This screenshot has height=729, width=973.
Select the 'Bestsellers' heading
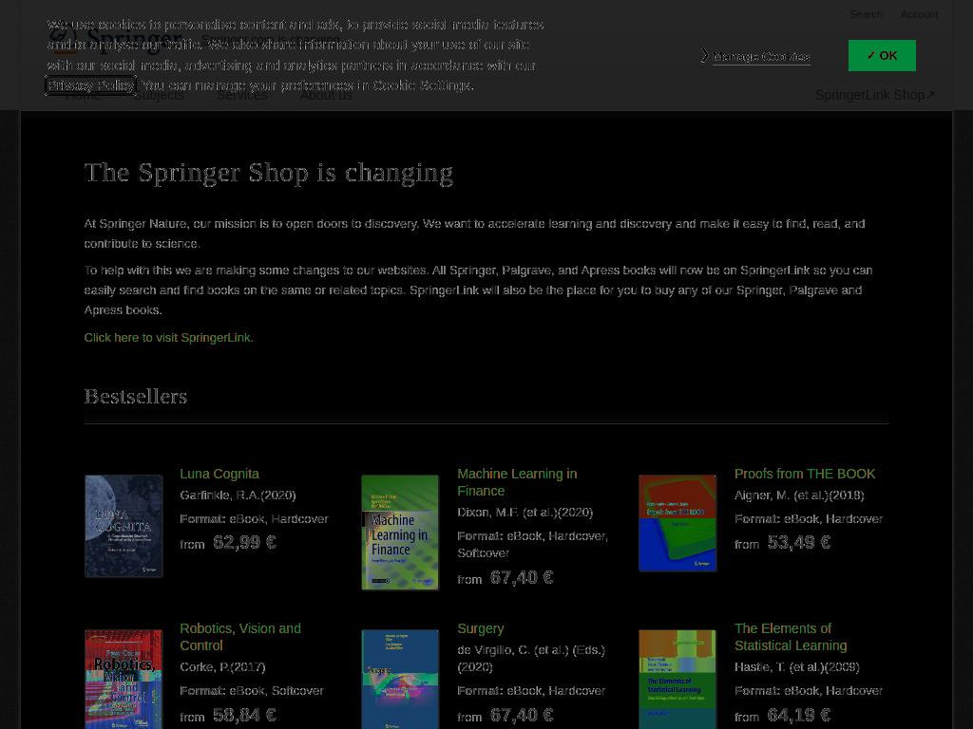[136, 396]
